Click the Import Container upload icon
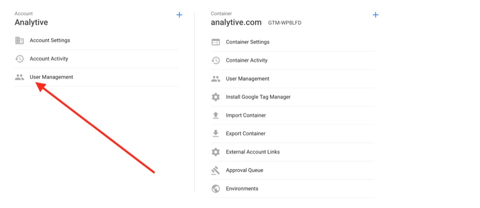Image resolution: width=480 pixels, height=208 pixels. point(215,115)
